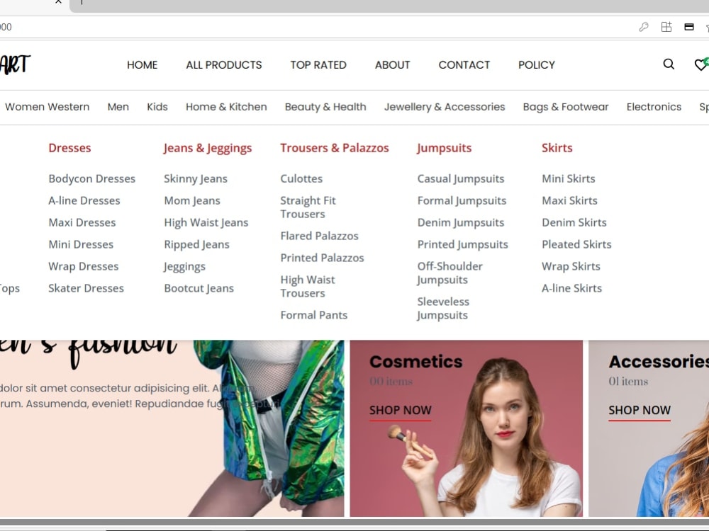The image size is (709, 531).
Task: Open the site search magnifier icon
Action: pos(669,64)
